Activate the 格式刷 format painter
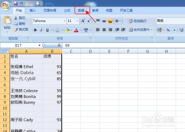Viewport: 185px width, 132px height. coord(21,30)
